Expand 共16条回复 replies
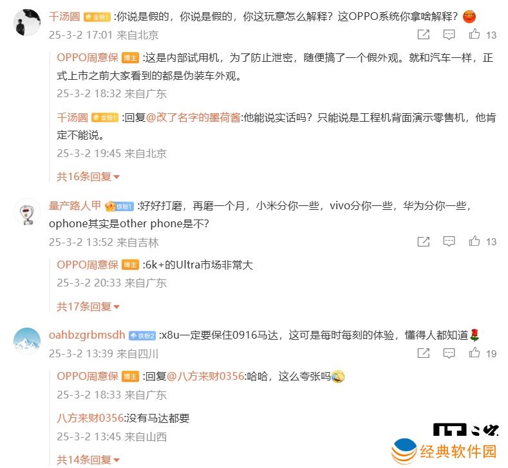Screen dimensions: 508x468 (x=88, y=177)
